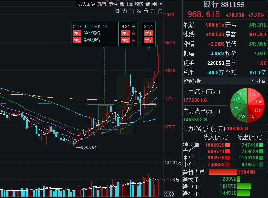The width and height of the screenshot is (268, 198).
Task: Click the undo arrow icon
Action: 132,11
